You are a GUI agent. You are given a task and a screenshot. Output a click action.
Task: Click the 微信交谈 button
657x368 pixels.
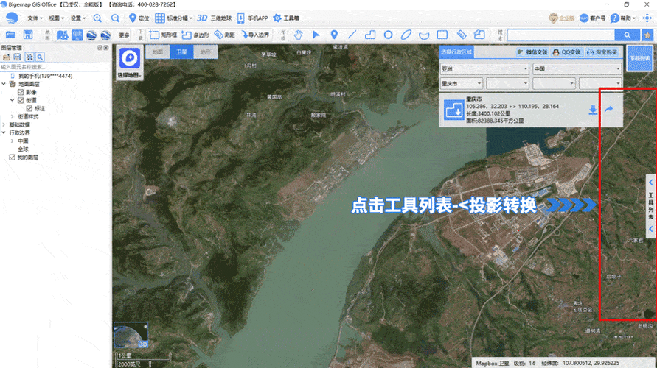532,52
